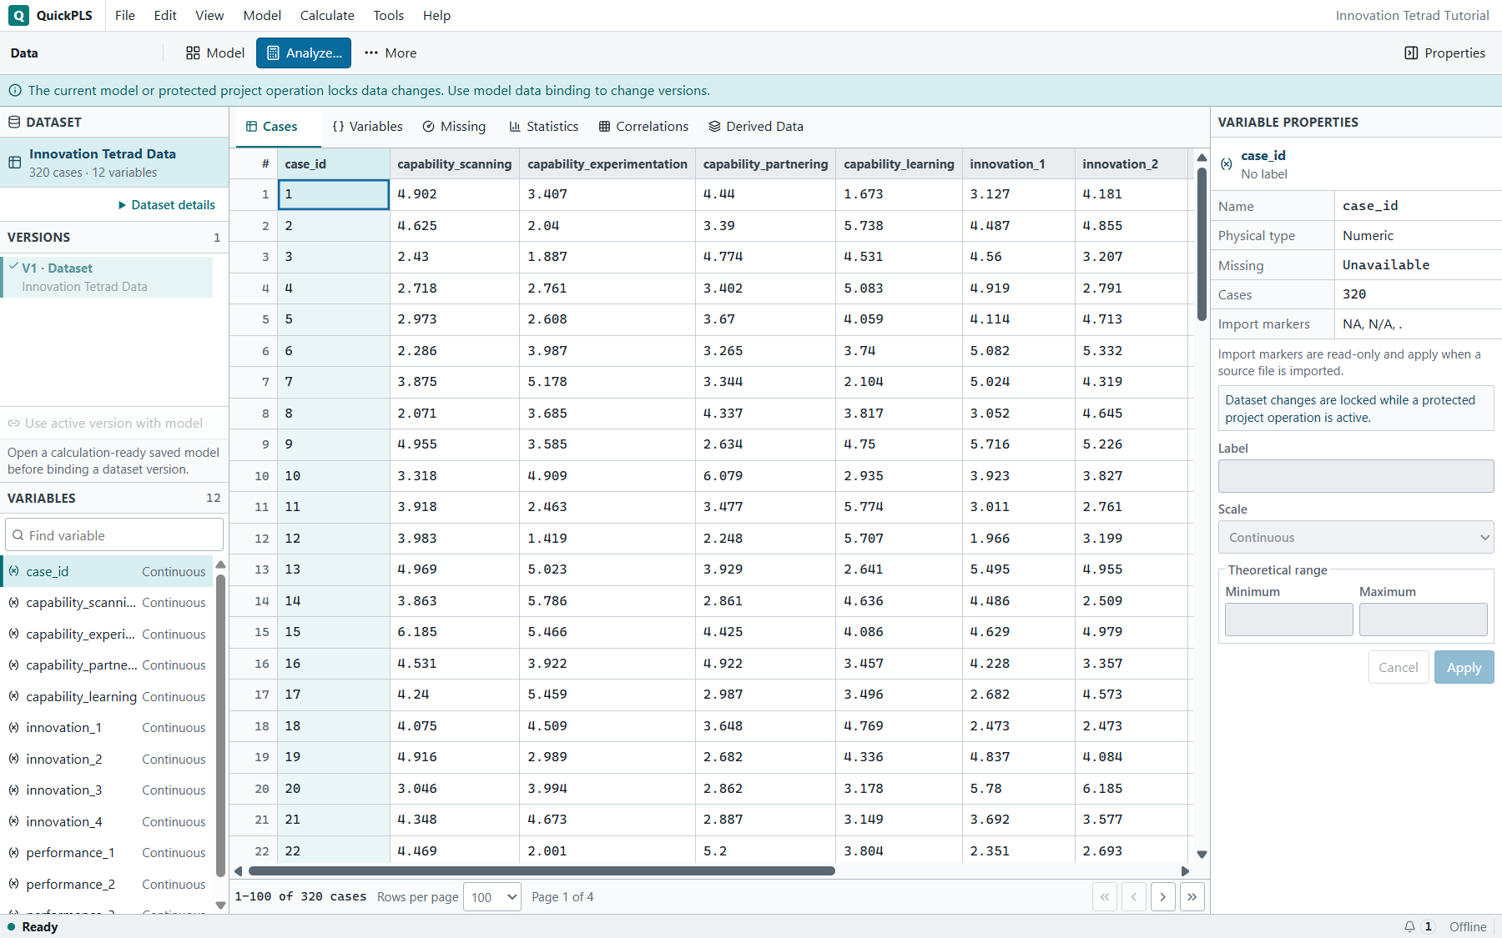This screenshot has width=1502, height=938.
Task: Click the info icon in lock banner
Action: tap(15, 90)
